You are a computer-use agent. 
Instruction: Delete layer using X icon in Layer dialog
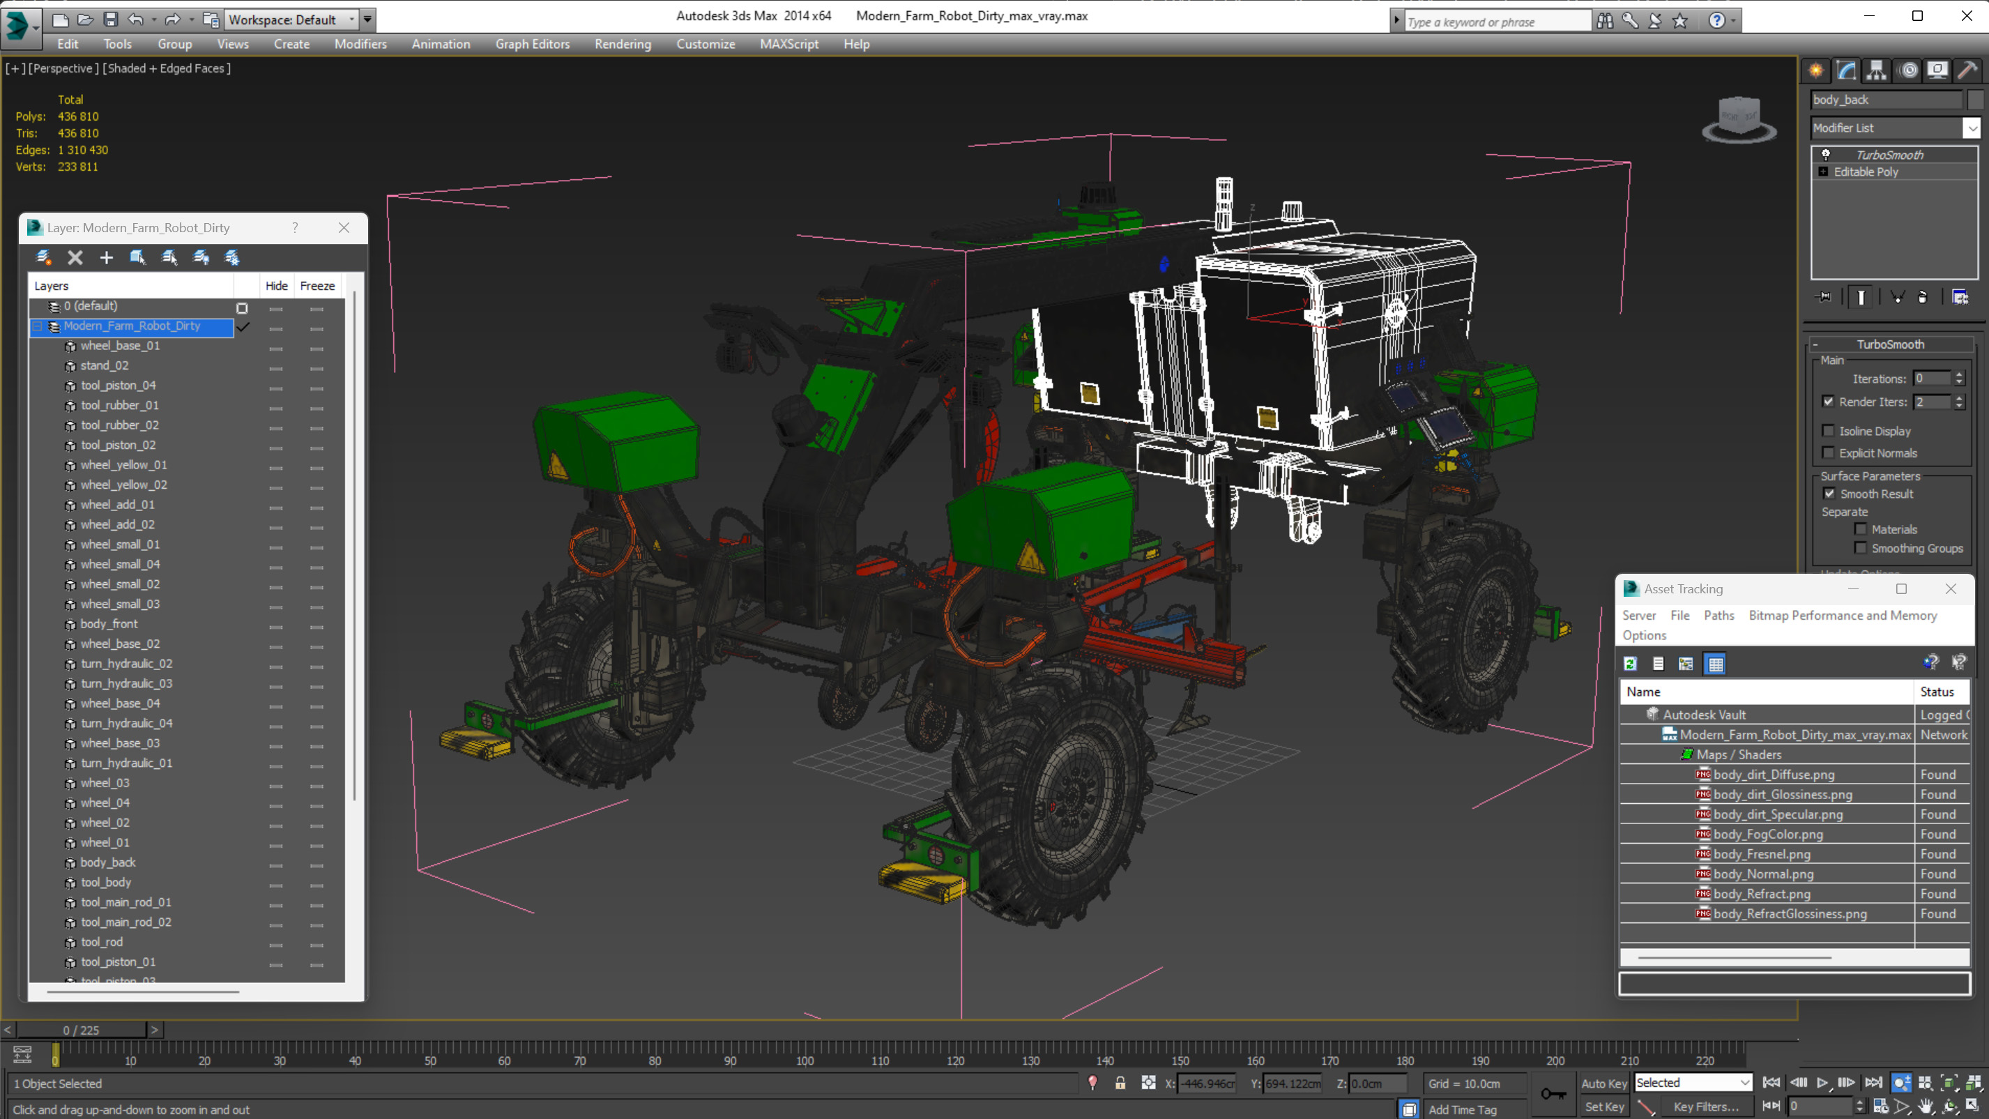point(75,257)
